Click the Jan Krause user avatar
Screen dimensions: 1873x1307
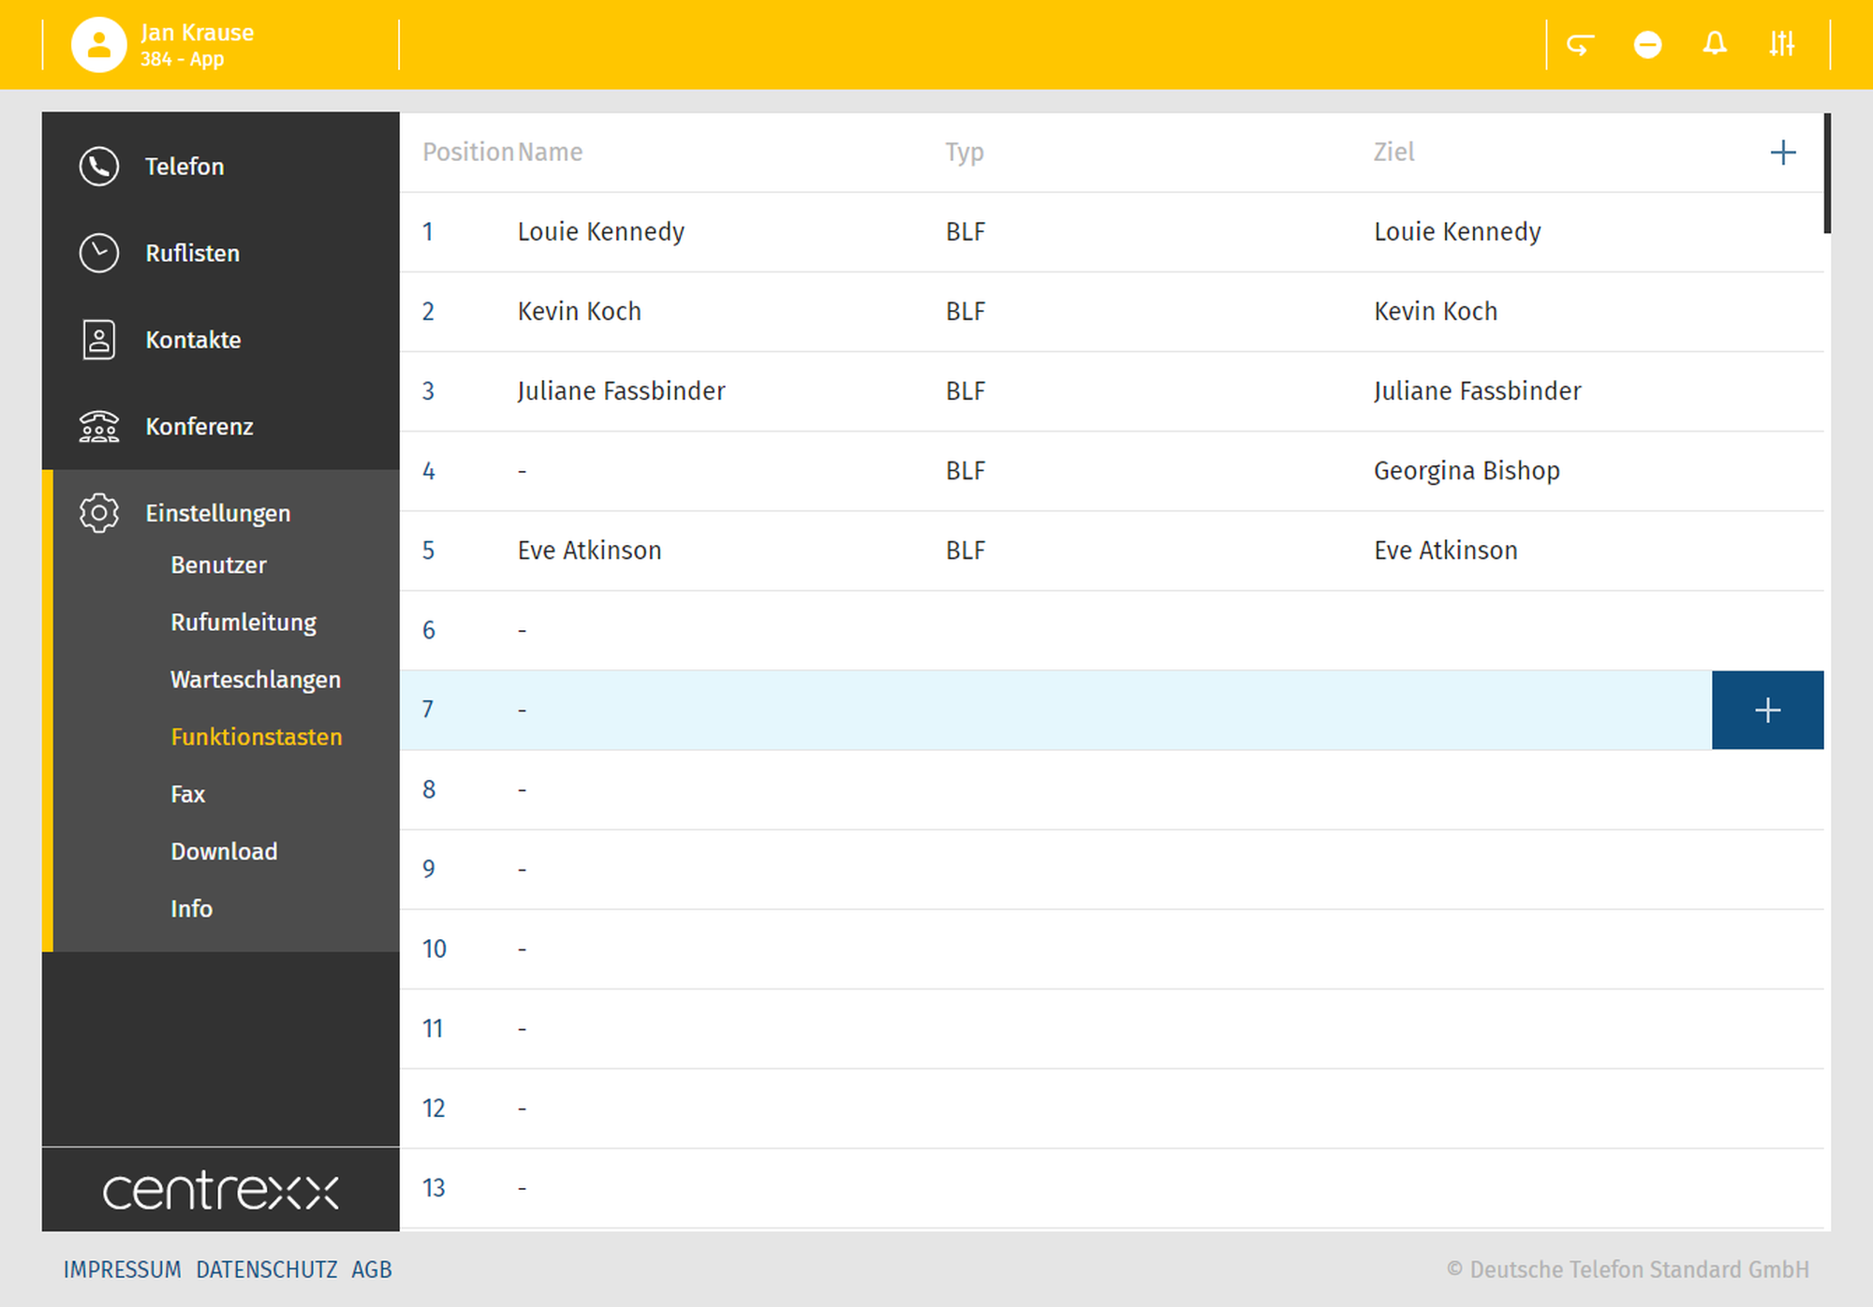click(99, 44)
